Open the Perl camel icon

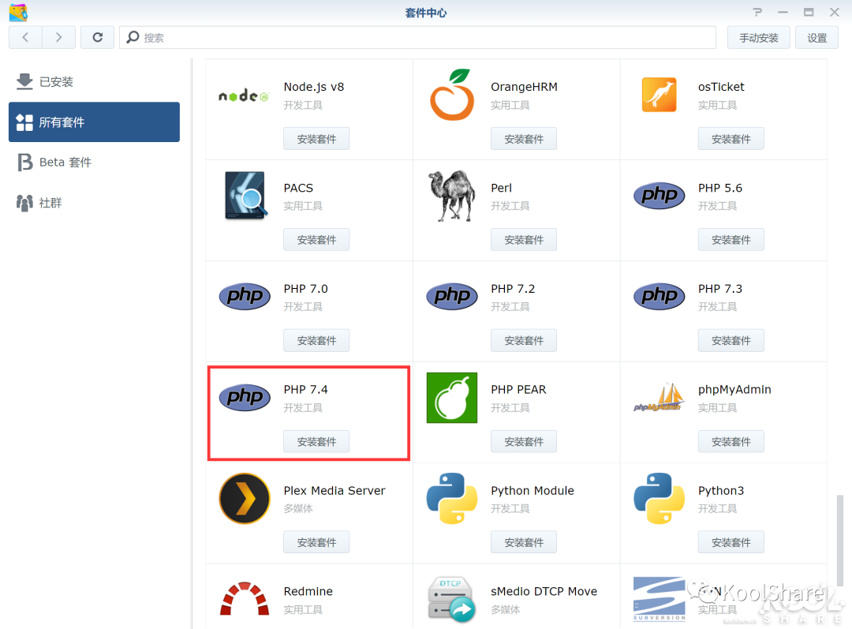click(x=451, y=196)
